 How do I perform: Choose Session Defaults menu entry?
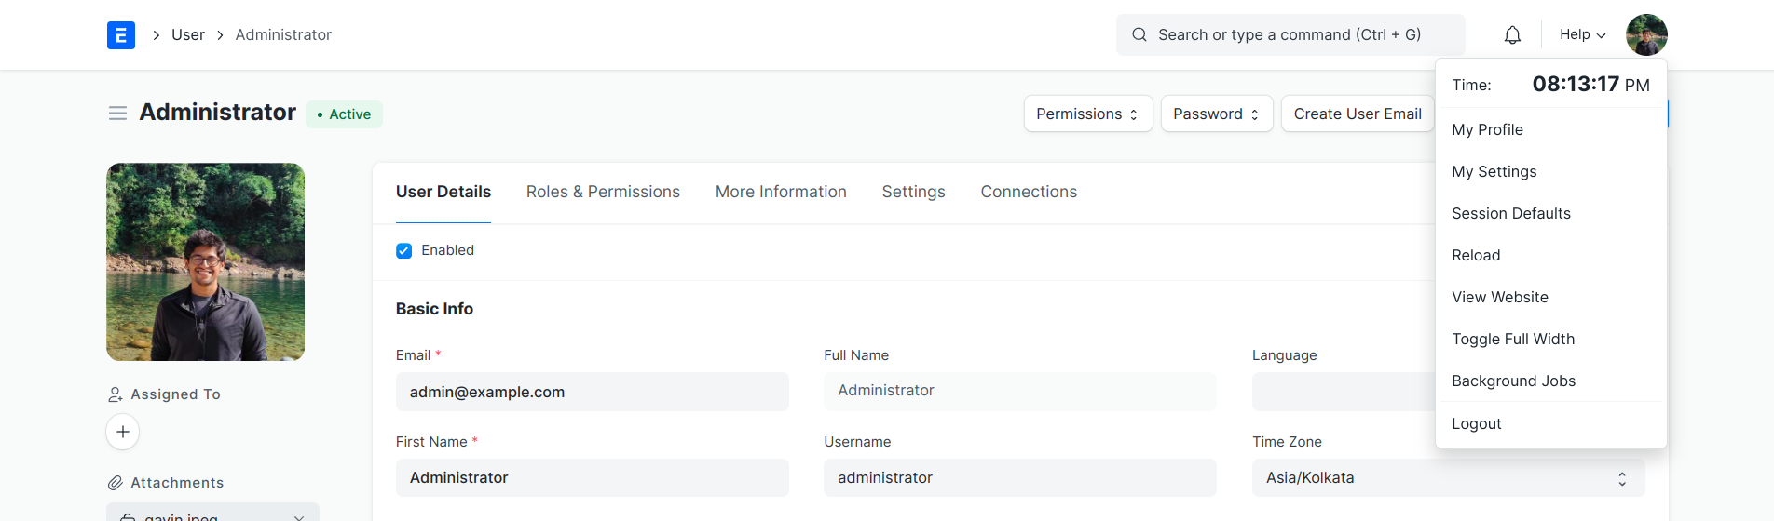click(1551, 213)
